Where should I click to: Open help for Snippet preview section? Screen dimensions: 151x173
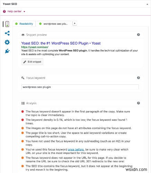[x=139, y=35]
